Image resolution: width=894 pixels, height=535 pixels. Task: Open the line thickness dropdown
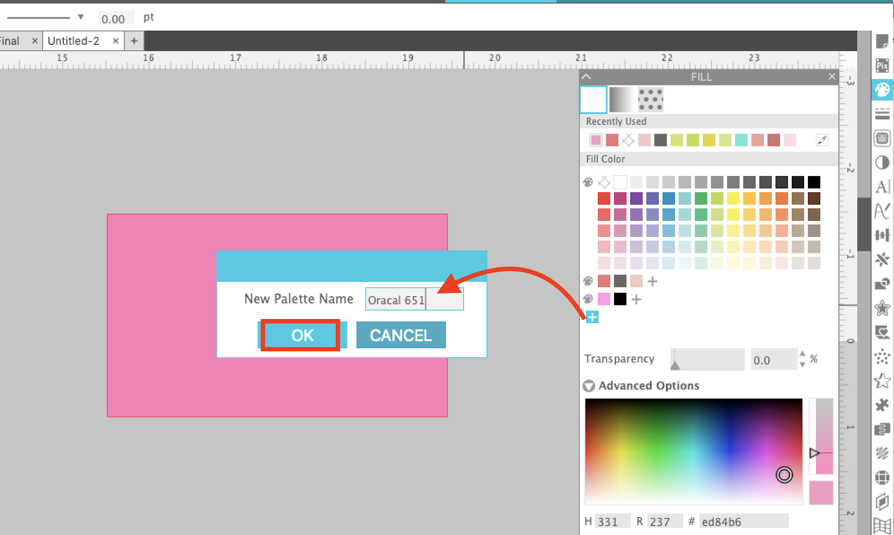pyautogui.click(x=80, y=16)
